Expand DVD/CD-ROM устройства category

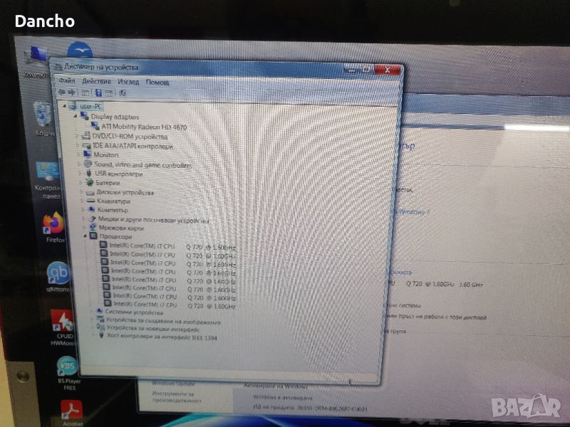(x=77, y=136)
